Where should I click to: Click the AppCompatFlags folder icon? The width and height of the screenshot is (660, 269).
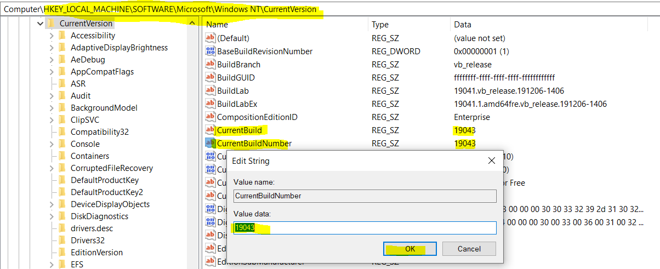click(62, 72)
